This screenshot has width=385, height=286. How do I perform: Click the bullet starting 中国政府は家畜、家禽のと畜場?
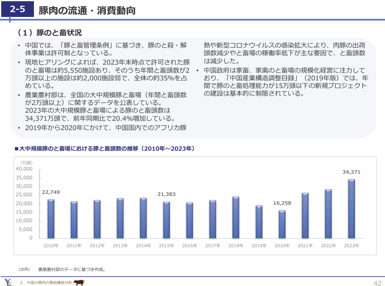tap(286, 82)
